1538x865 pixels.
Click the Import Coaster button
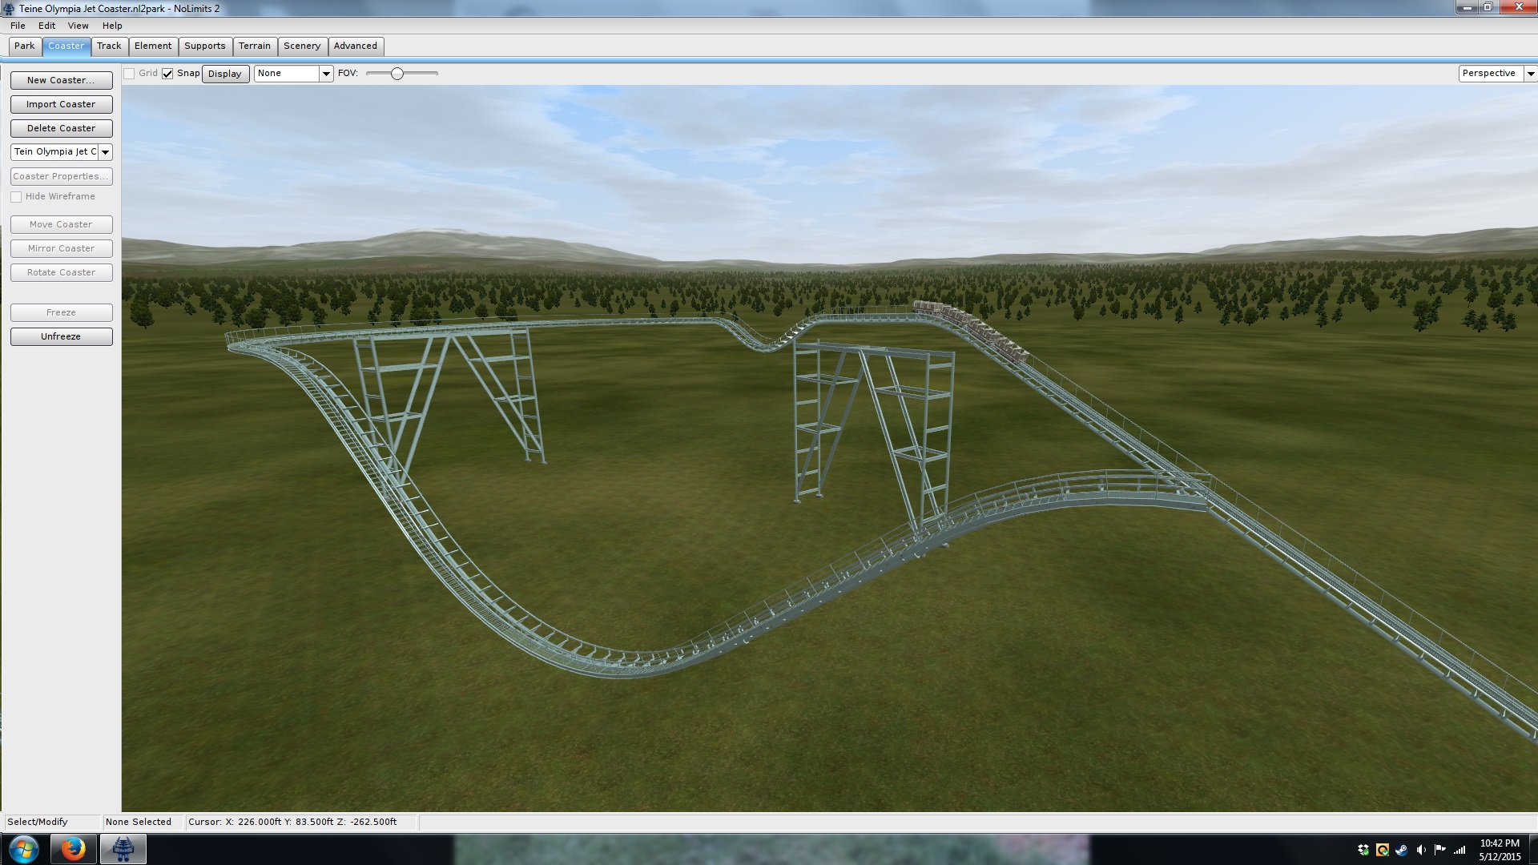pos(61,104)
